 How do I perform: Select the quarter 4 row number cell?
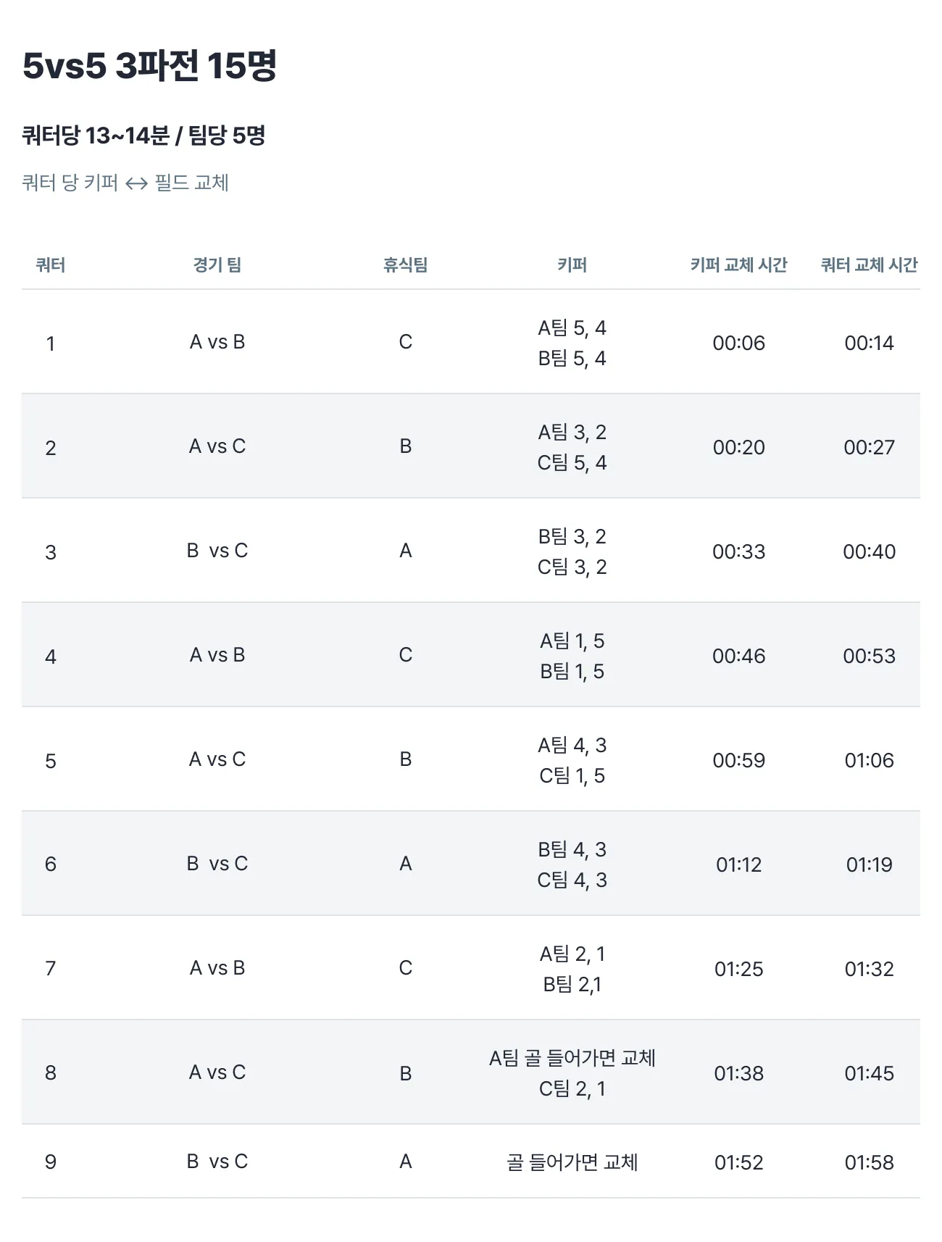click(51, 657)
